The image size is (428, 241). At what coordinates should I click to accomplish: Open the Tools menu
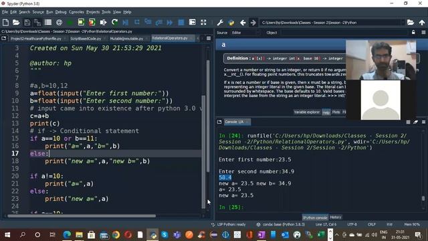(106, 12)
